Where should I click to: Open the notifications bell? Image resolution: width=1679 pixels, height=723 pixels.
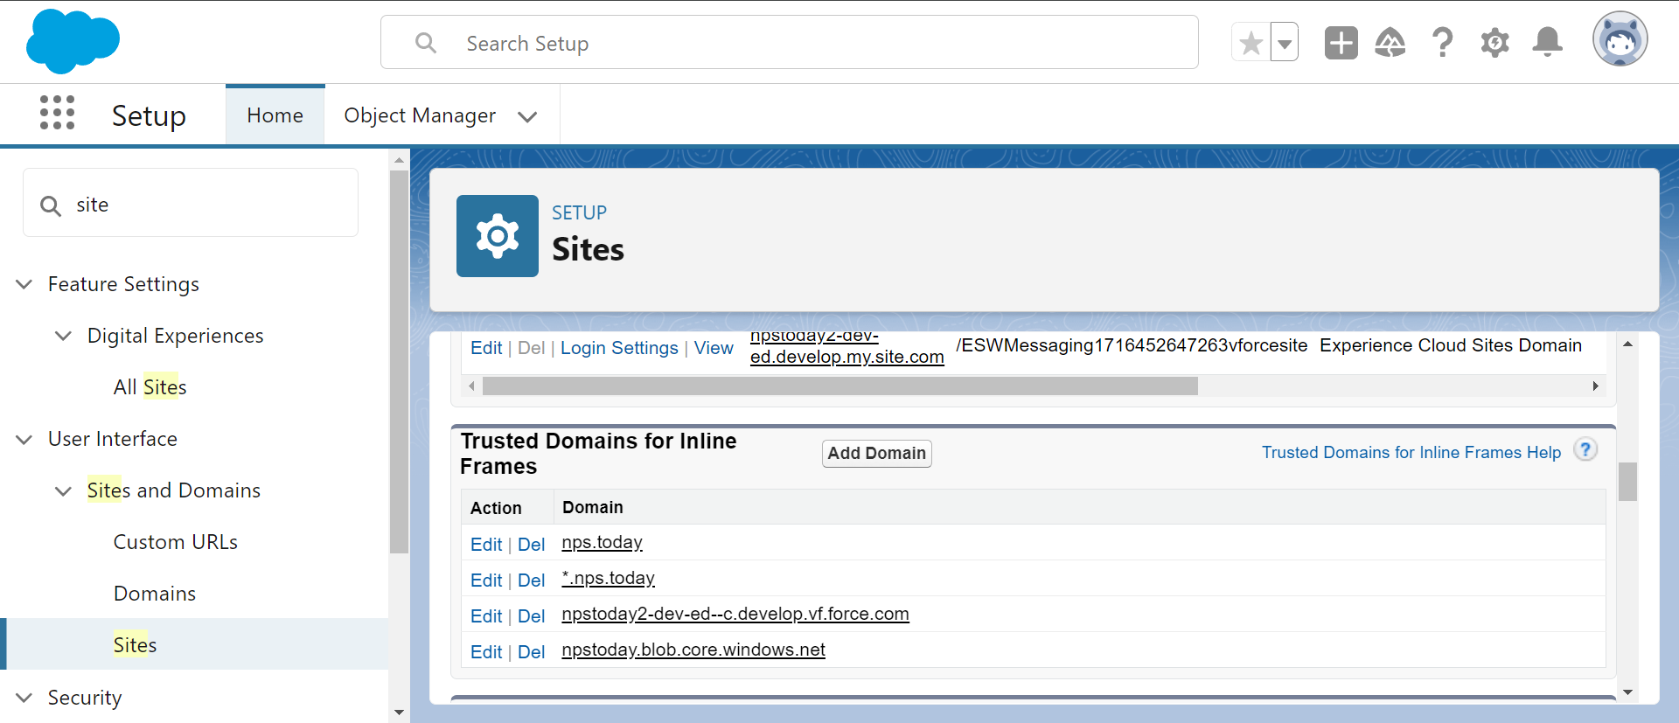click(x=1548, y=42)
